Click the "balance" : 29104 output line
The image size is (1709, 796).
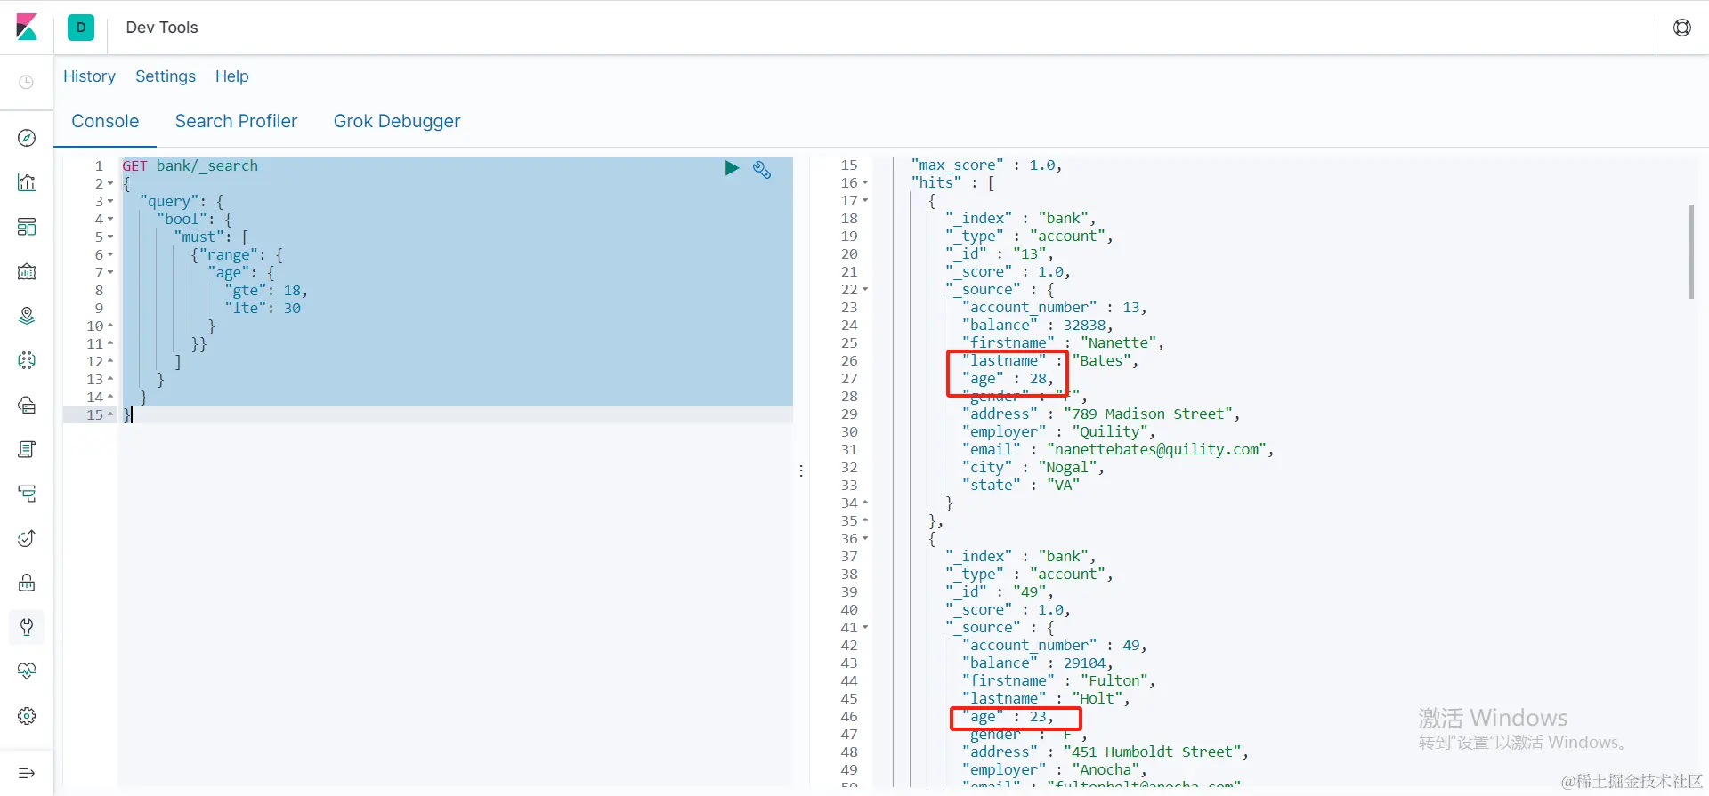click(1037, 663)
